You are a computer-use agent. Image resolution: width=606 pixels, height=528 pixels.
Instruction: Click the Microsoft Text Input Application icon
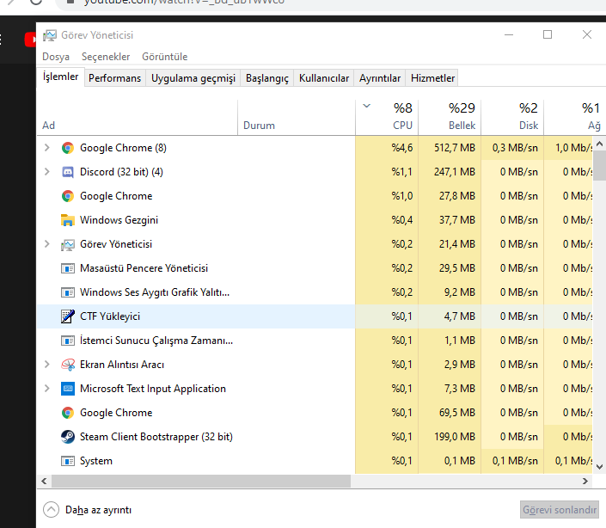point(68,389)
